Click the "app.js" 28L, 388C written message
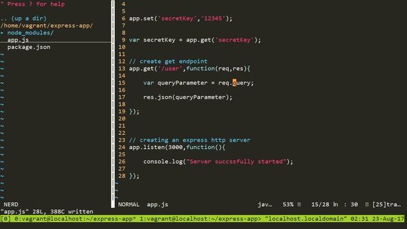 pos(46,212)
